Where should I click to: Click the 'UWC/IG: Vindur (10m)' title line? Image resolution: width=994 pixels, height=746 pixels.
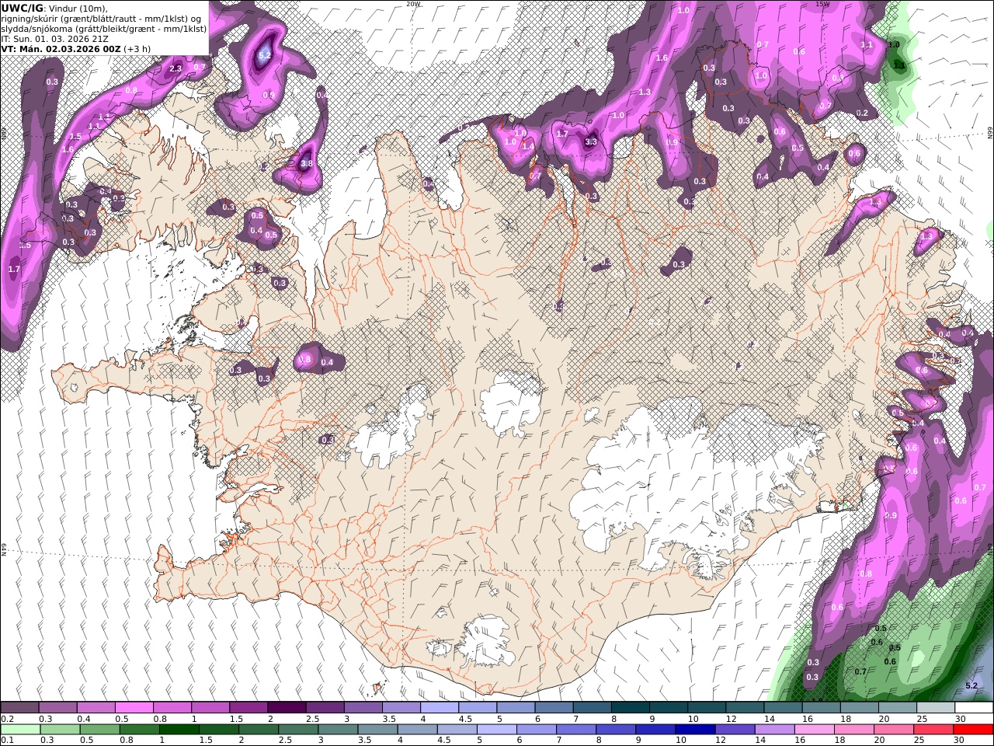(x=54, y=8)
